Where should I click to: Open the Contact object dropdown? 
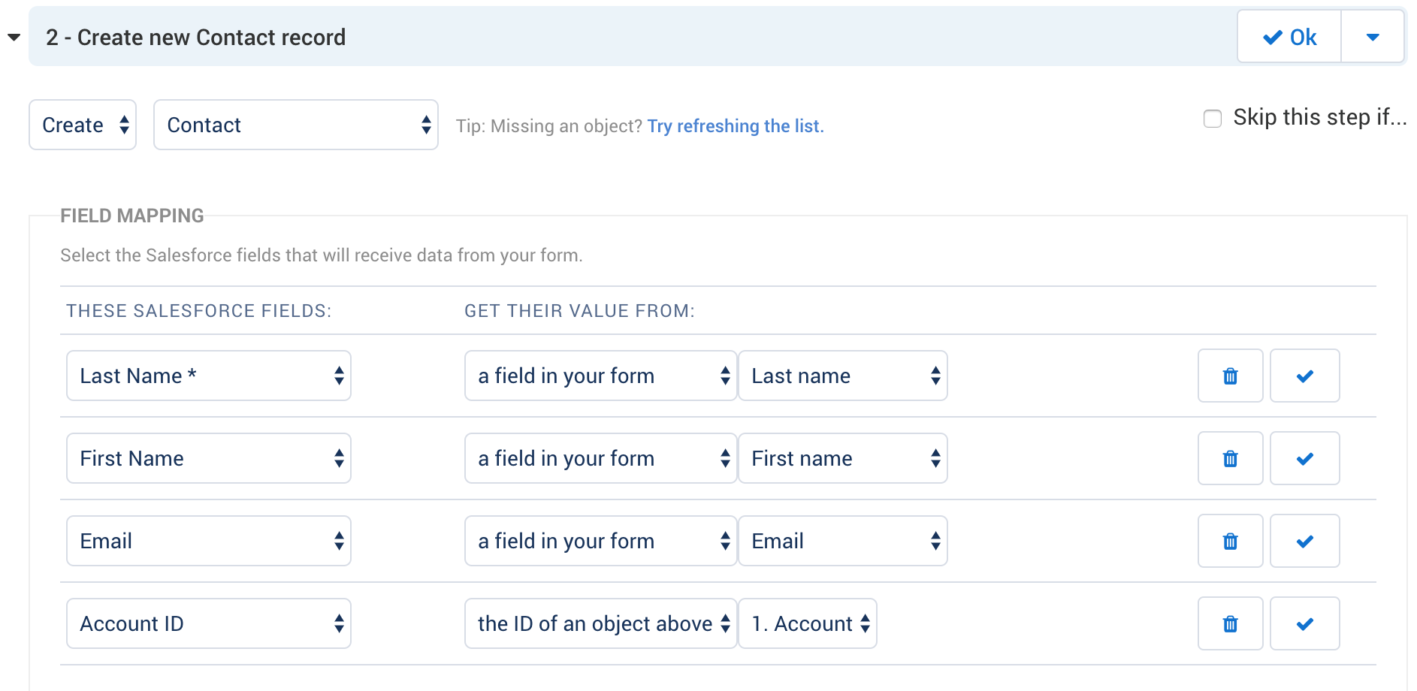coord(295,125)
